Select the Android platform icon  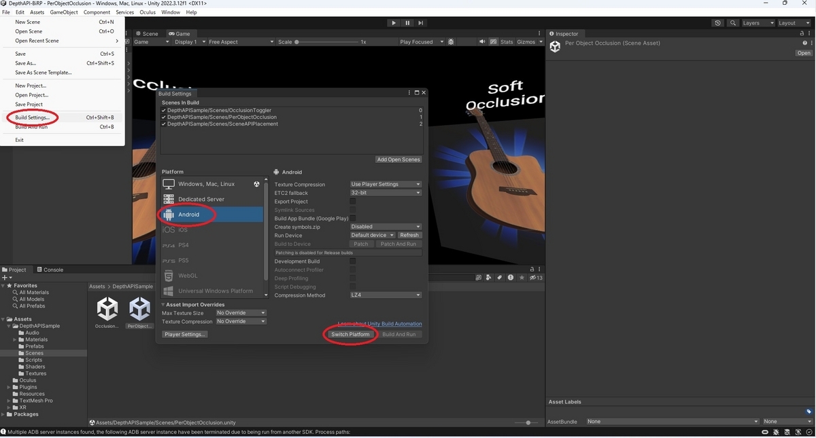(x=168, y=214)
